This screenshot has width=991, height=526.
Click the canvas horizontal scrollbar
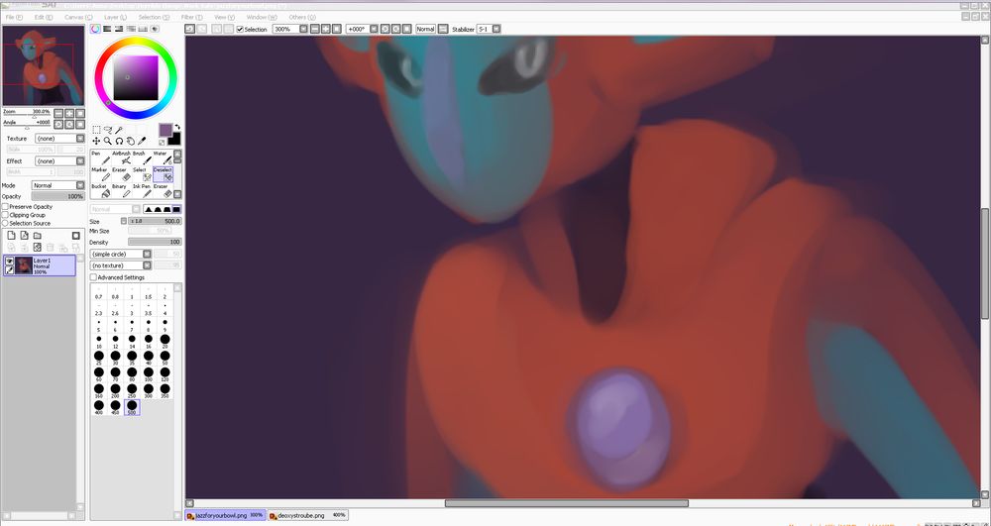pyautogui.click(x=566, y=503)
